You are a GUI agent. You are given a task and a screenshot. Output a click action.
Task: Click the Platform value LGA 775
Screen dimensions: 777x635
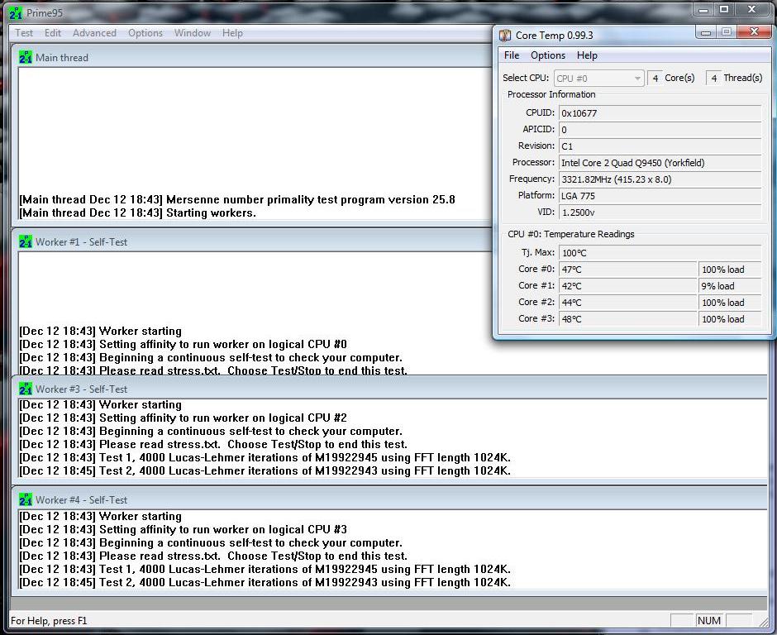coord(660,196)
